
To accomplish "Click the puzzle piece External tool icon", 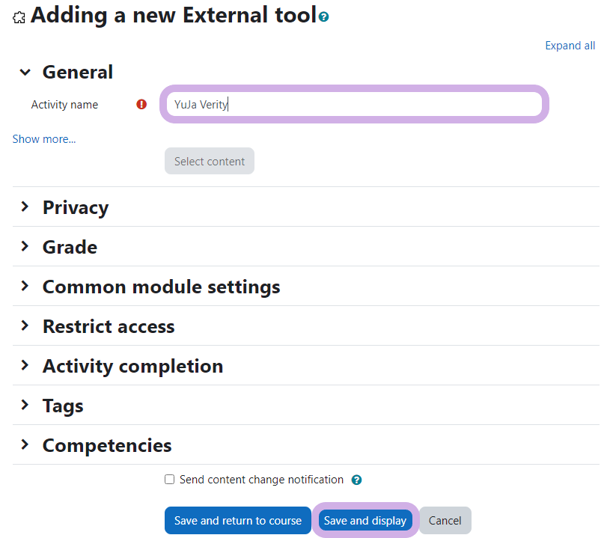I will tap(19, 16).
